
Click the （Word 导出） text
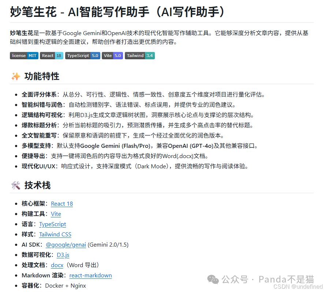(x=83, y=265)
